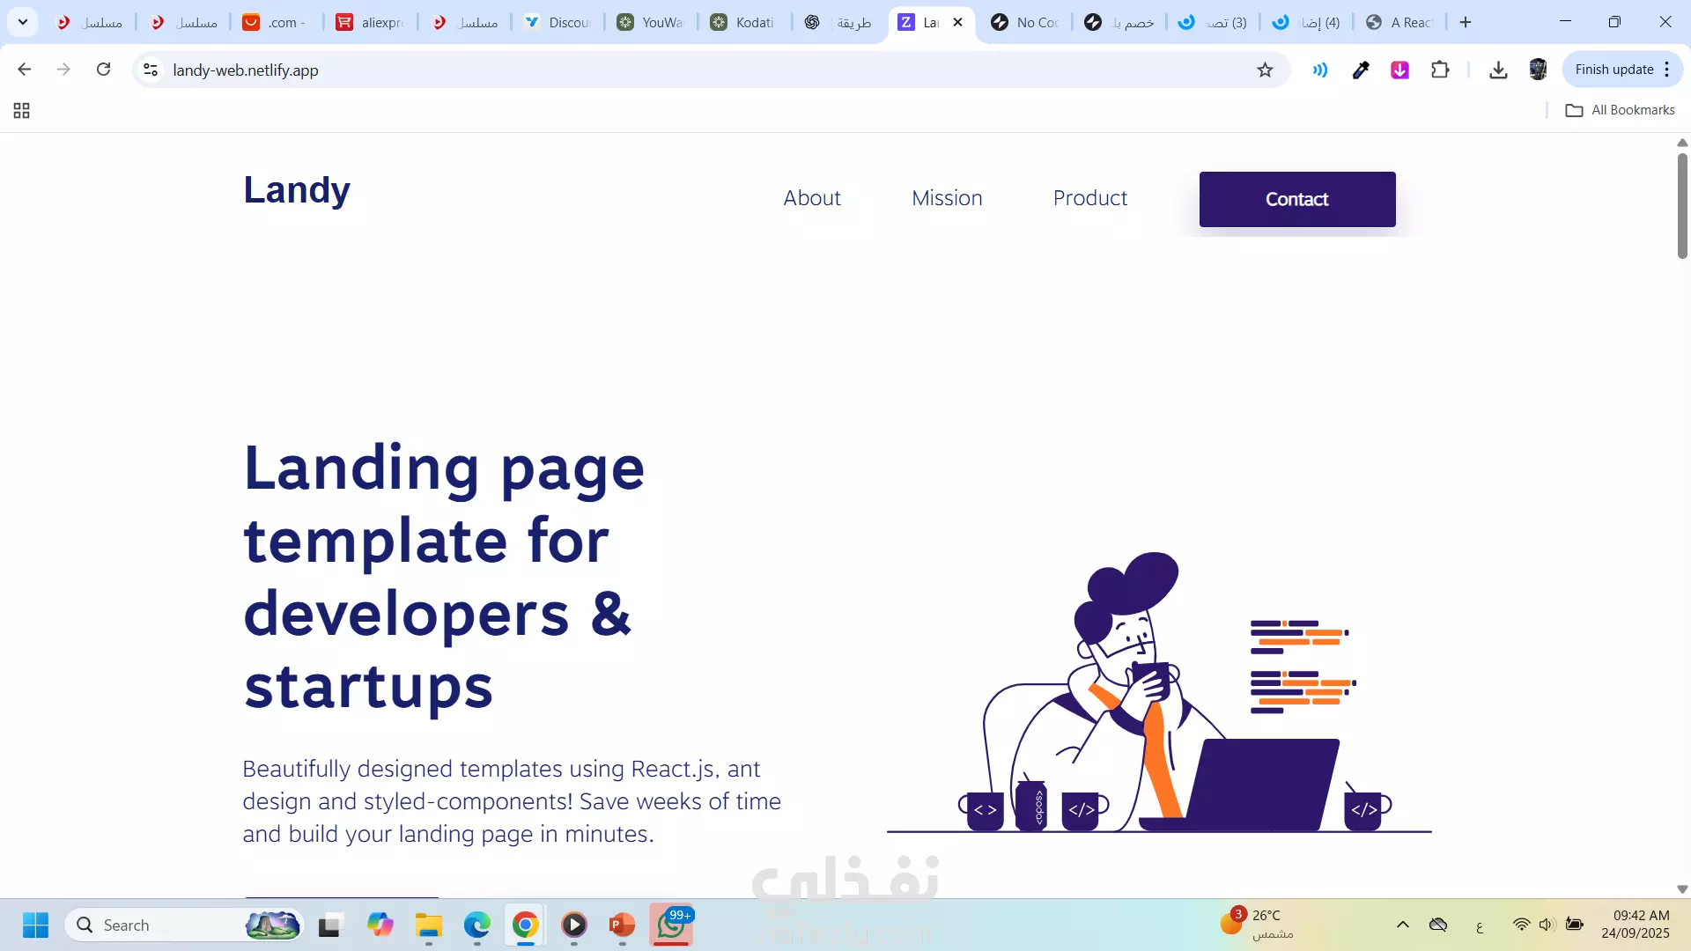Open Chrome downloads icon
1691x951 pixels.
1497,70
